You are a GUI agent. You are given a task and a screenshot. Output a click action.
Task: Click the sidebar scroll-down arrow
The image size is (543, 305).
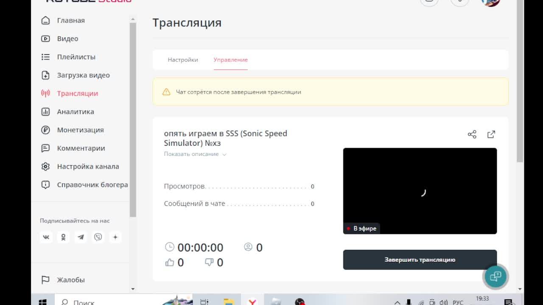pyautogui.click(x=133, y=289)
